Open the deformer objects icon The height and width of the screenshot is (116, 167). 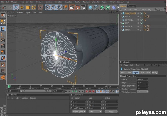114,7
